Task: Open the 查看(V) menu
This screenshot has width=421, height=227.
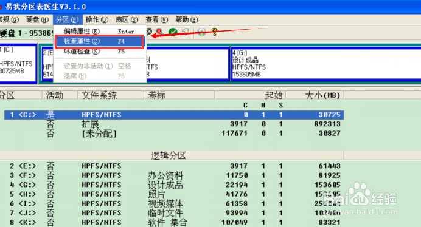Action: pyautogui.click(x=157, y=19)
